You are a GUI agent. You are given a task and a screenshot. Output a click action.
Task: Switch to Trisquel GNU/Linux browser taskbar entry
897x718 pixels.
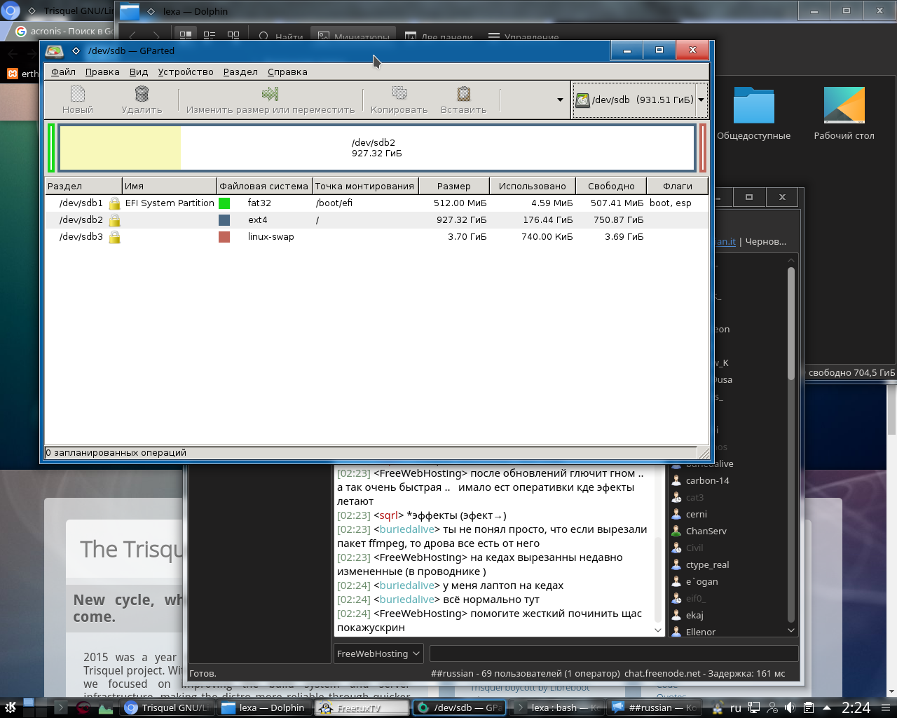coord(167,707)
